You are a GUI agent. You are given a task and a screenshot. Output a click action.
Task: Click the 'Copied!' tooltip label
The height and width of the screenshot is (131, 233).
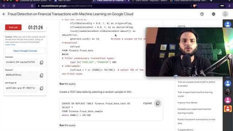point(147,103)
